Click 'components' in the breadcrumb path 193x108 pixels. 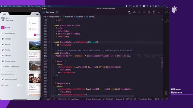(54, 17)
